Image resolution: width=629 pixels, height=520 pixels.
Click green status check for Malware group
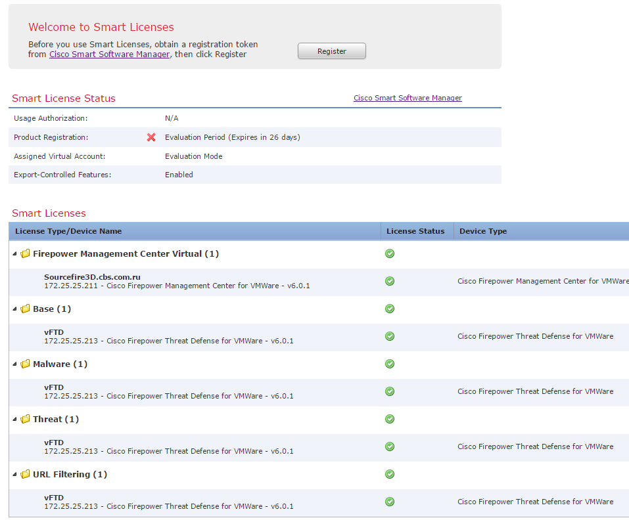390,364
